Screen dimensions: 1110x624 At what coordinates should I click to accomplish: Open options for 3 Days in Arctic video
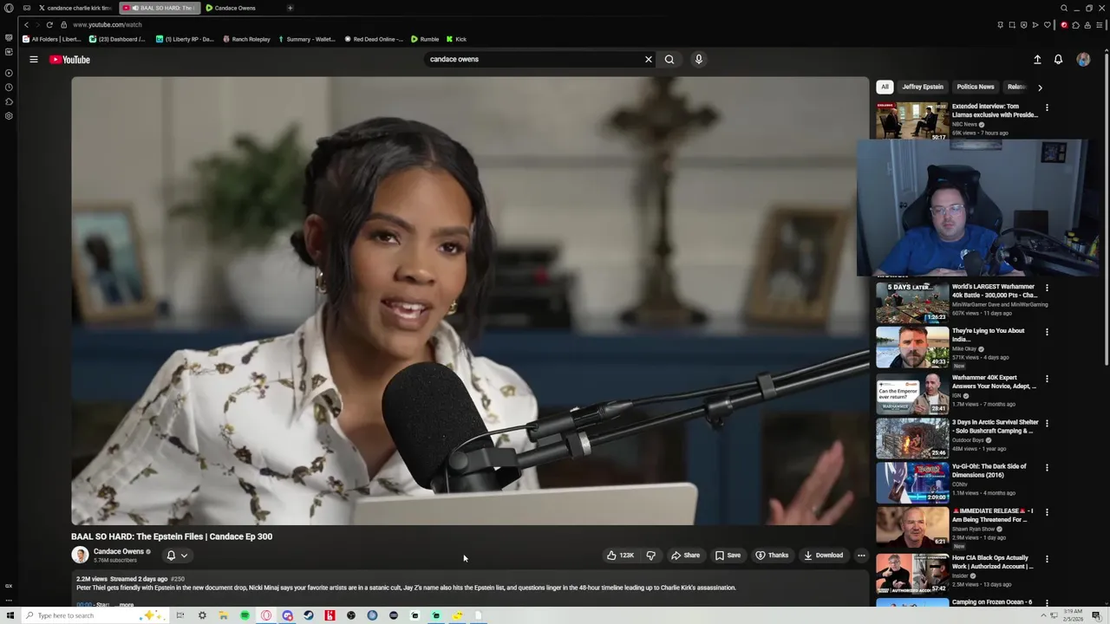(x=1047, y=424)
